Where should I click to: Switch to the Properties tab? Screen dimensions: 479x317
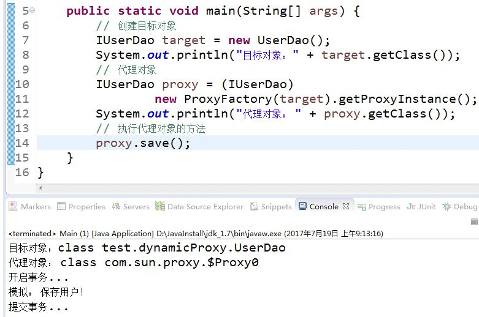pyautogui.click(x=81, y=206)
